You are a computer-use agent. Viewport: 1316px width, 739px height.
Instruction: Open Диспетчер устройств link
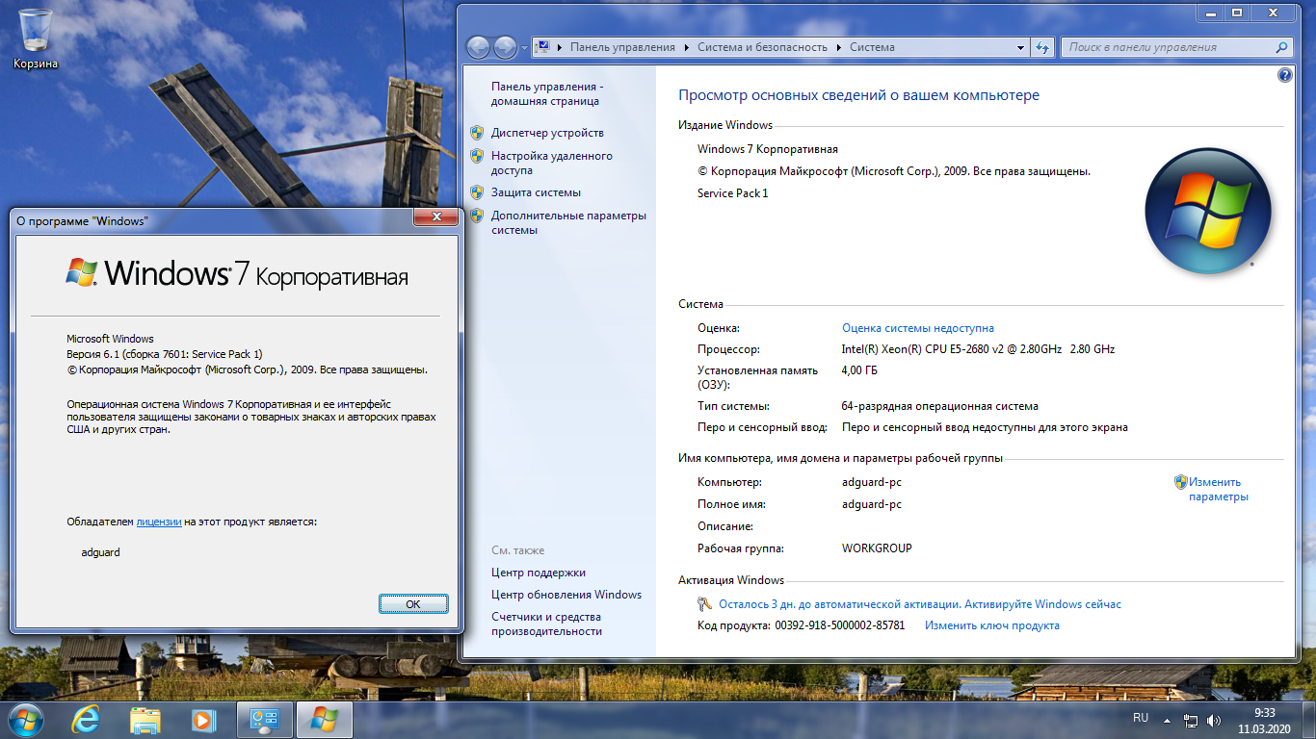coord(547,133)
